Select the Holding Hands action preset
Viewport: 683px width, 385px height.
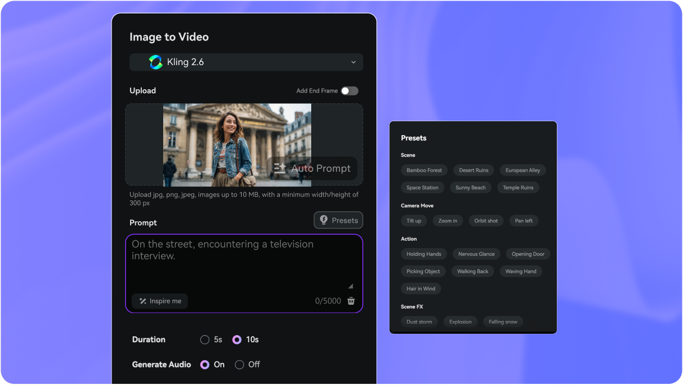tap(423, 254)
